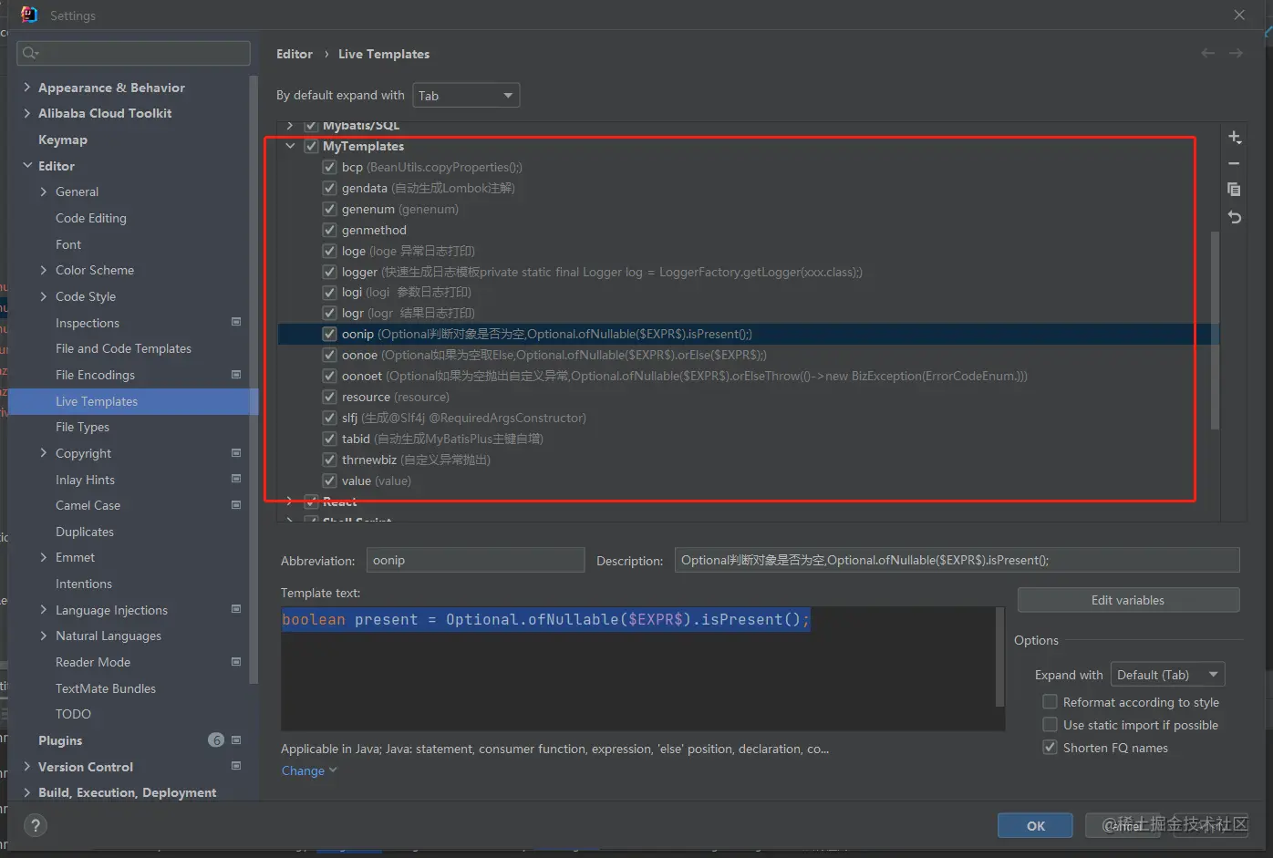The height and width of the screenshot is (858, 1273).
Task: Click project-level icon next to File Encodings
Action: coord(236,375)
